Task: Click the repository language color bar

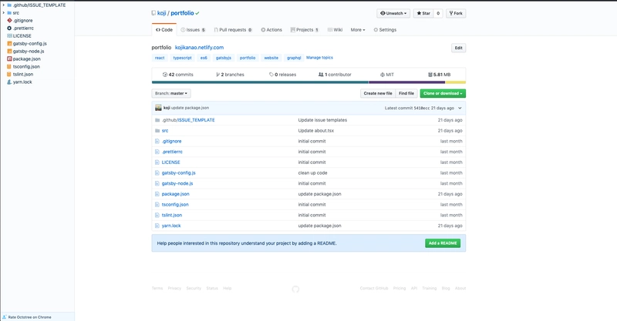Action: 308,82
